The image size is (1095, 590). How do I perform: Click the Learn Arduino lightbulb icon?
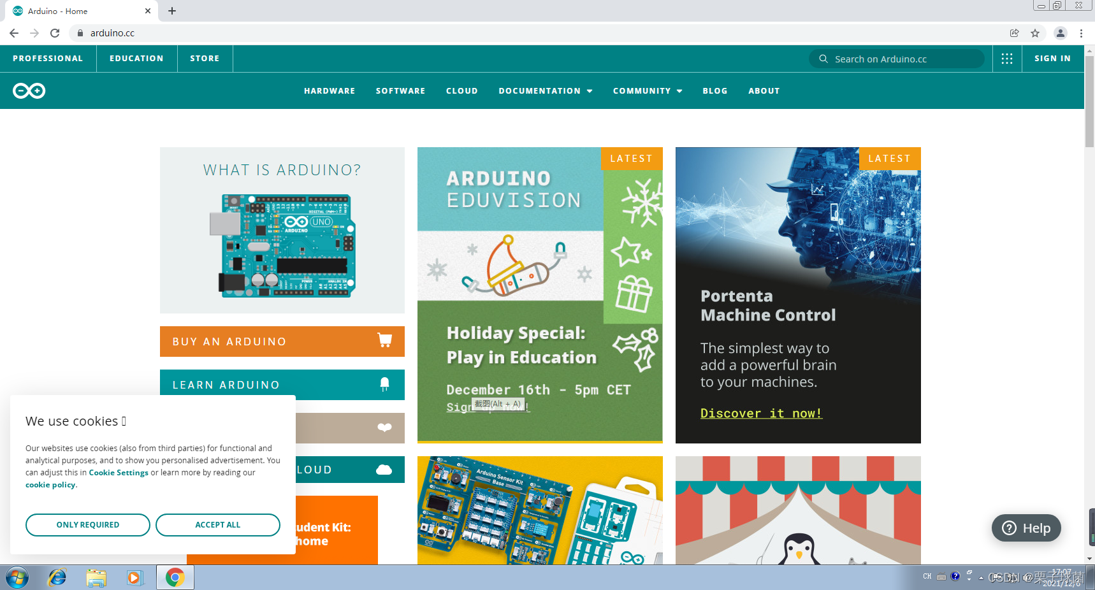click(384, 384)
